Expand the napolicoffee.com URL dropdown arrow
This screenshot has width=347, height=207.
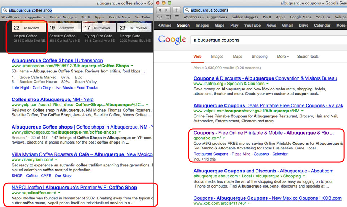click(x=59, y=193)
